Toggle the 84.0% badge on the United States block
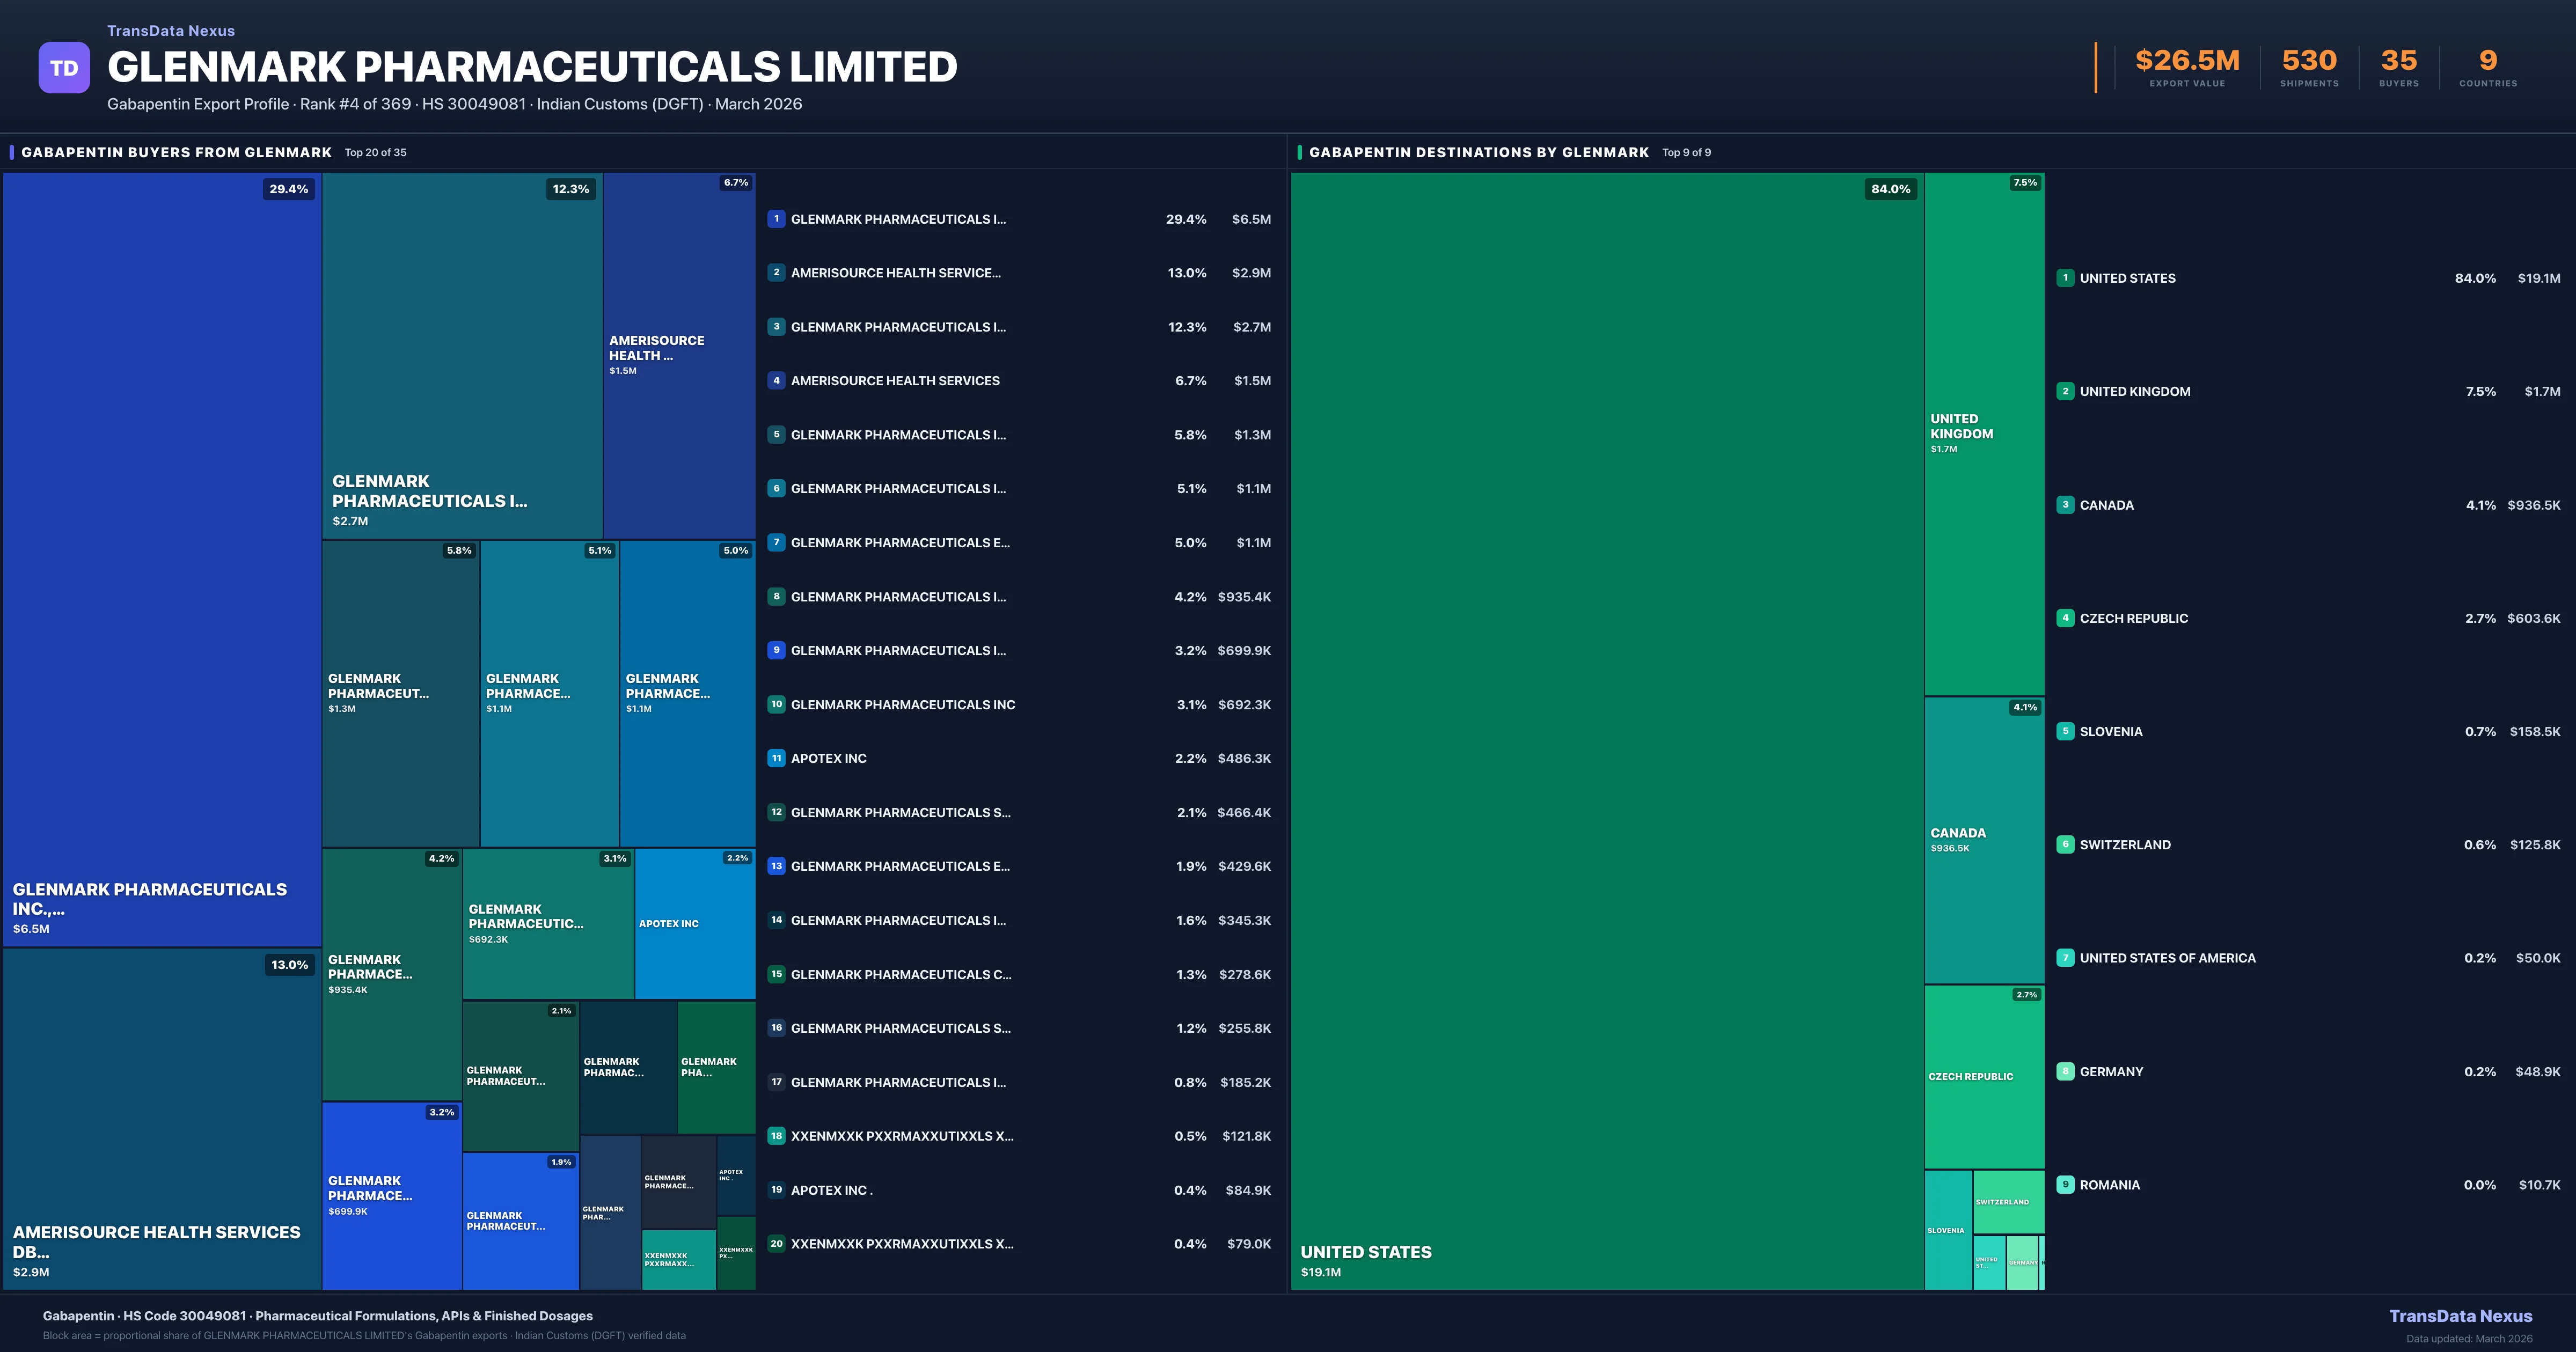The image size is (2576, 1352). click(x=1890, y=188)
